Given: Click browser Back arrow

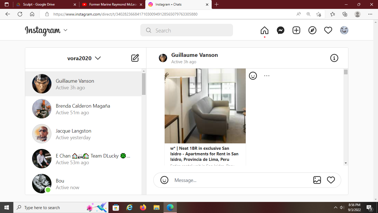Looking at the screenshot, I should coord(8,14).
